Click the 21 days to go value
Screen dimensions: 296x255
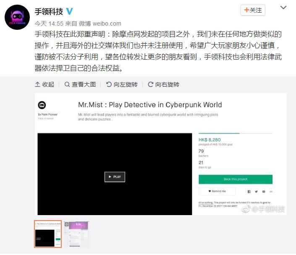201,163
